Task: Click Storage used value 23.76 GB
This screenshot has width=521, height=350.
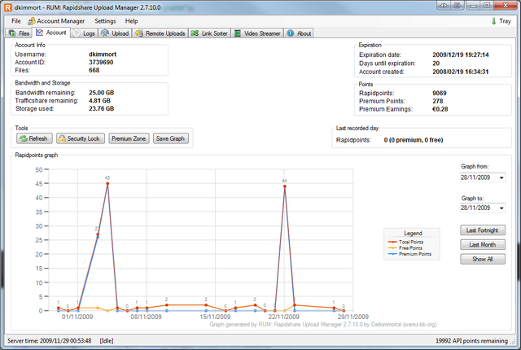Action: [101, 108]
